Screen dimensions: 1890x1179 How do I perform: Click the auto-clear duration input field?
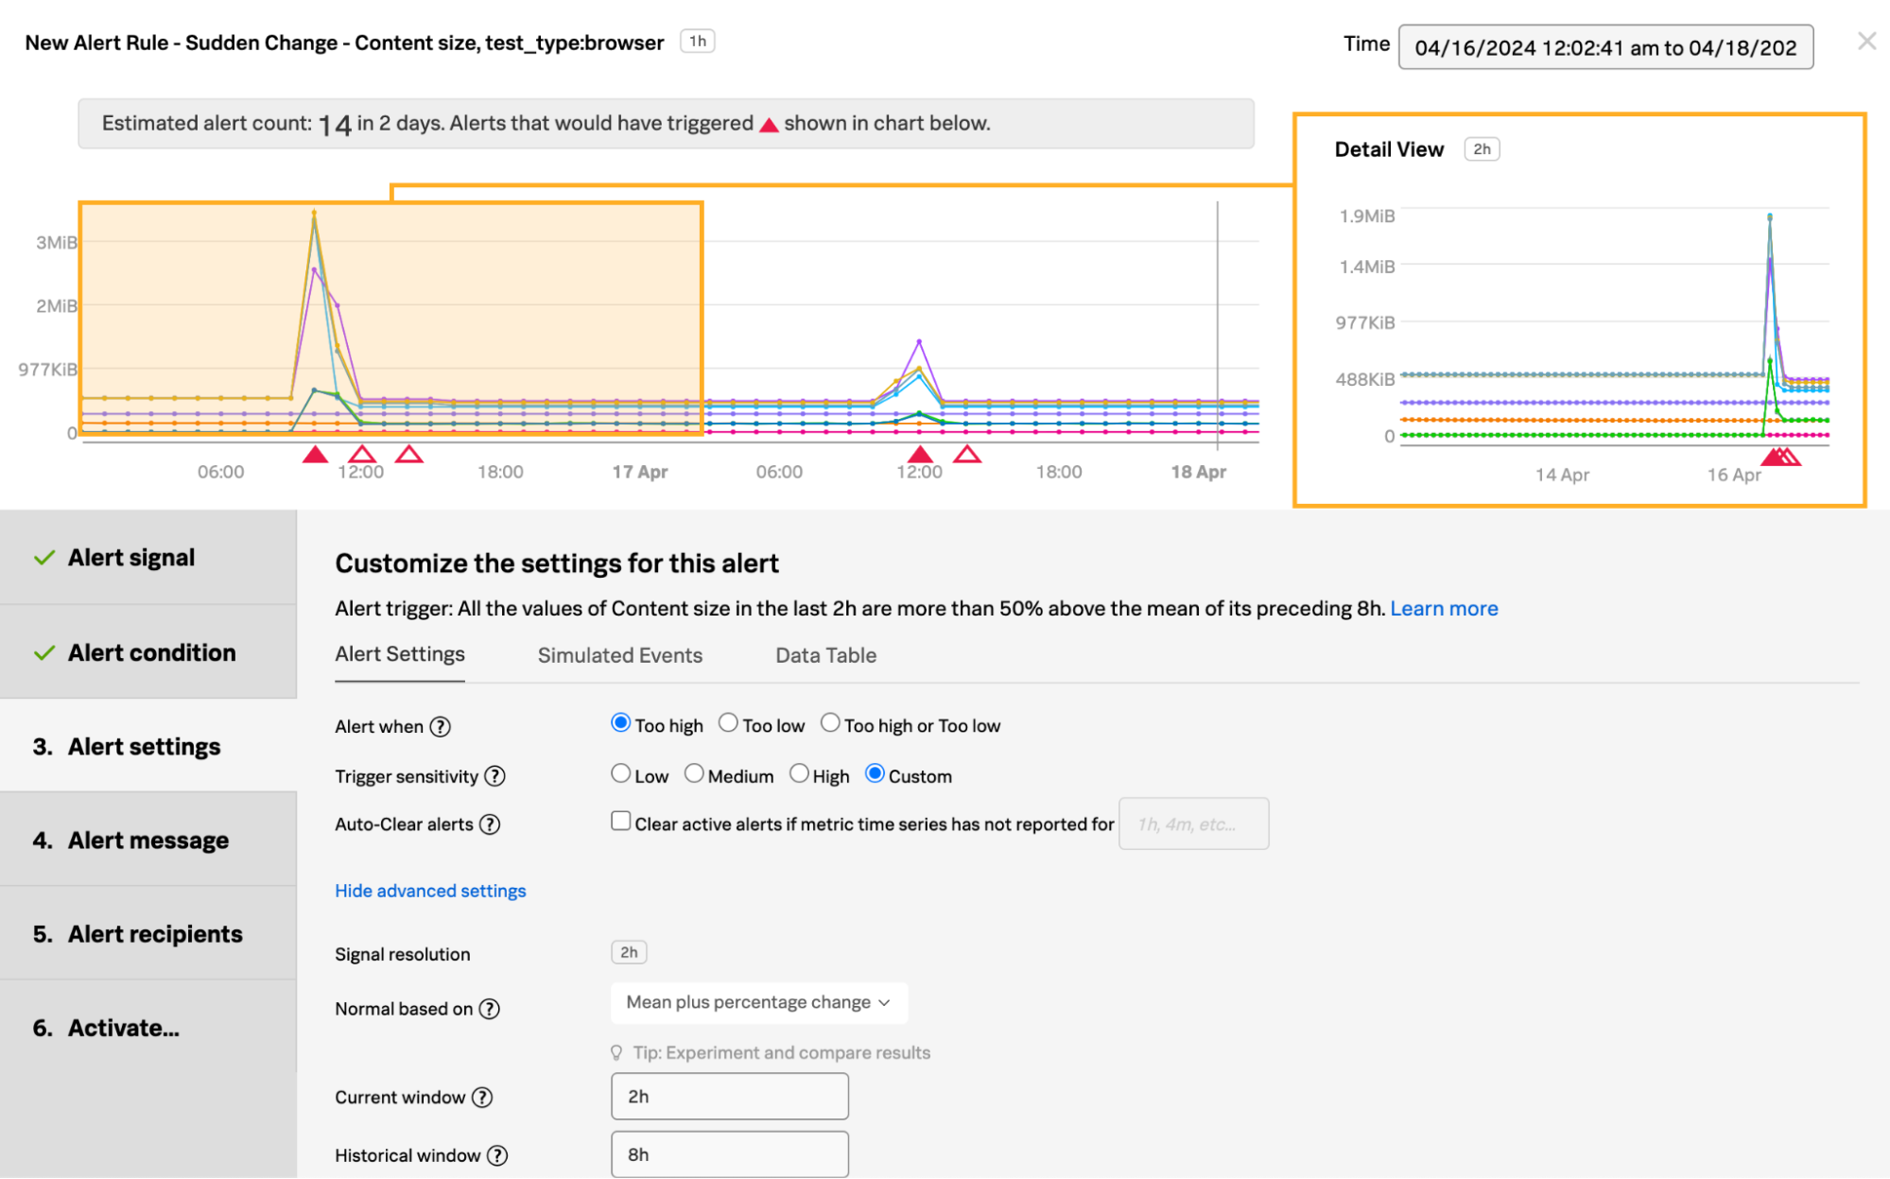[x=1193, y=824]
